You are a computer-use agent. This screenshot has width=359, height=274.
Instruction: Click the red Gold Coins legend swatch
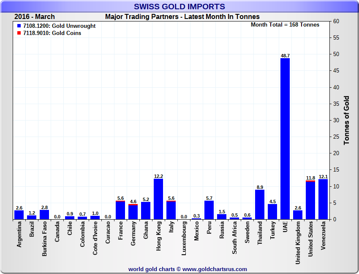tap(19, 33)
